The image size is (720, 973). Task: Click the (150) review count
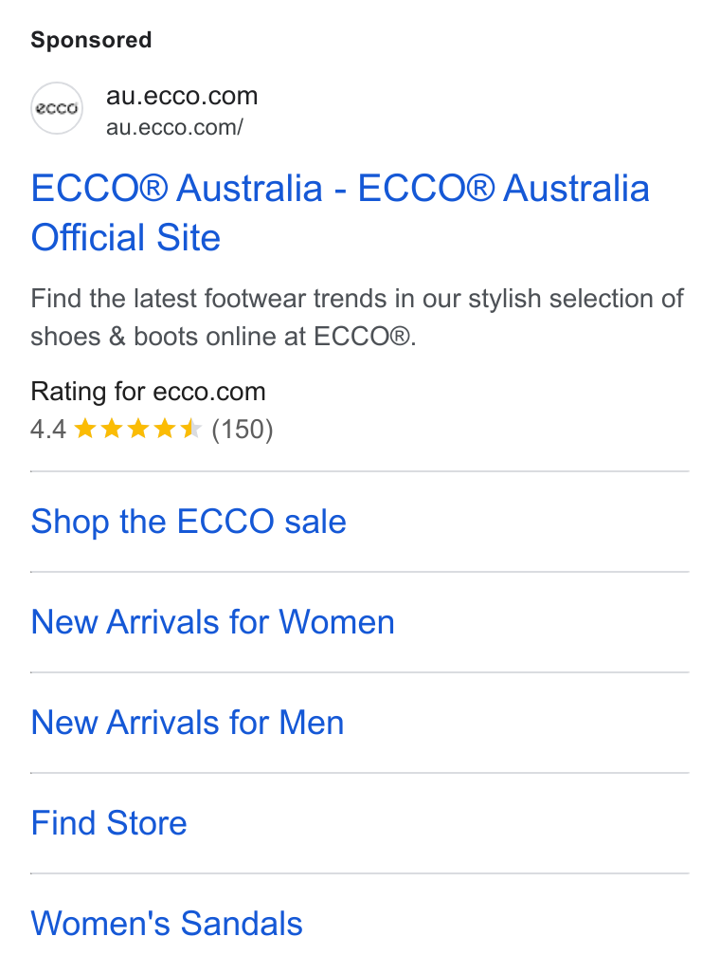[x=243, y=430]
